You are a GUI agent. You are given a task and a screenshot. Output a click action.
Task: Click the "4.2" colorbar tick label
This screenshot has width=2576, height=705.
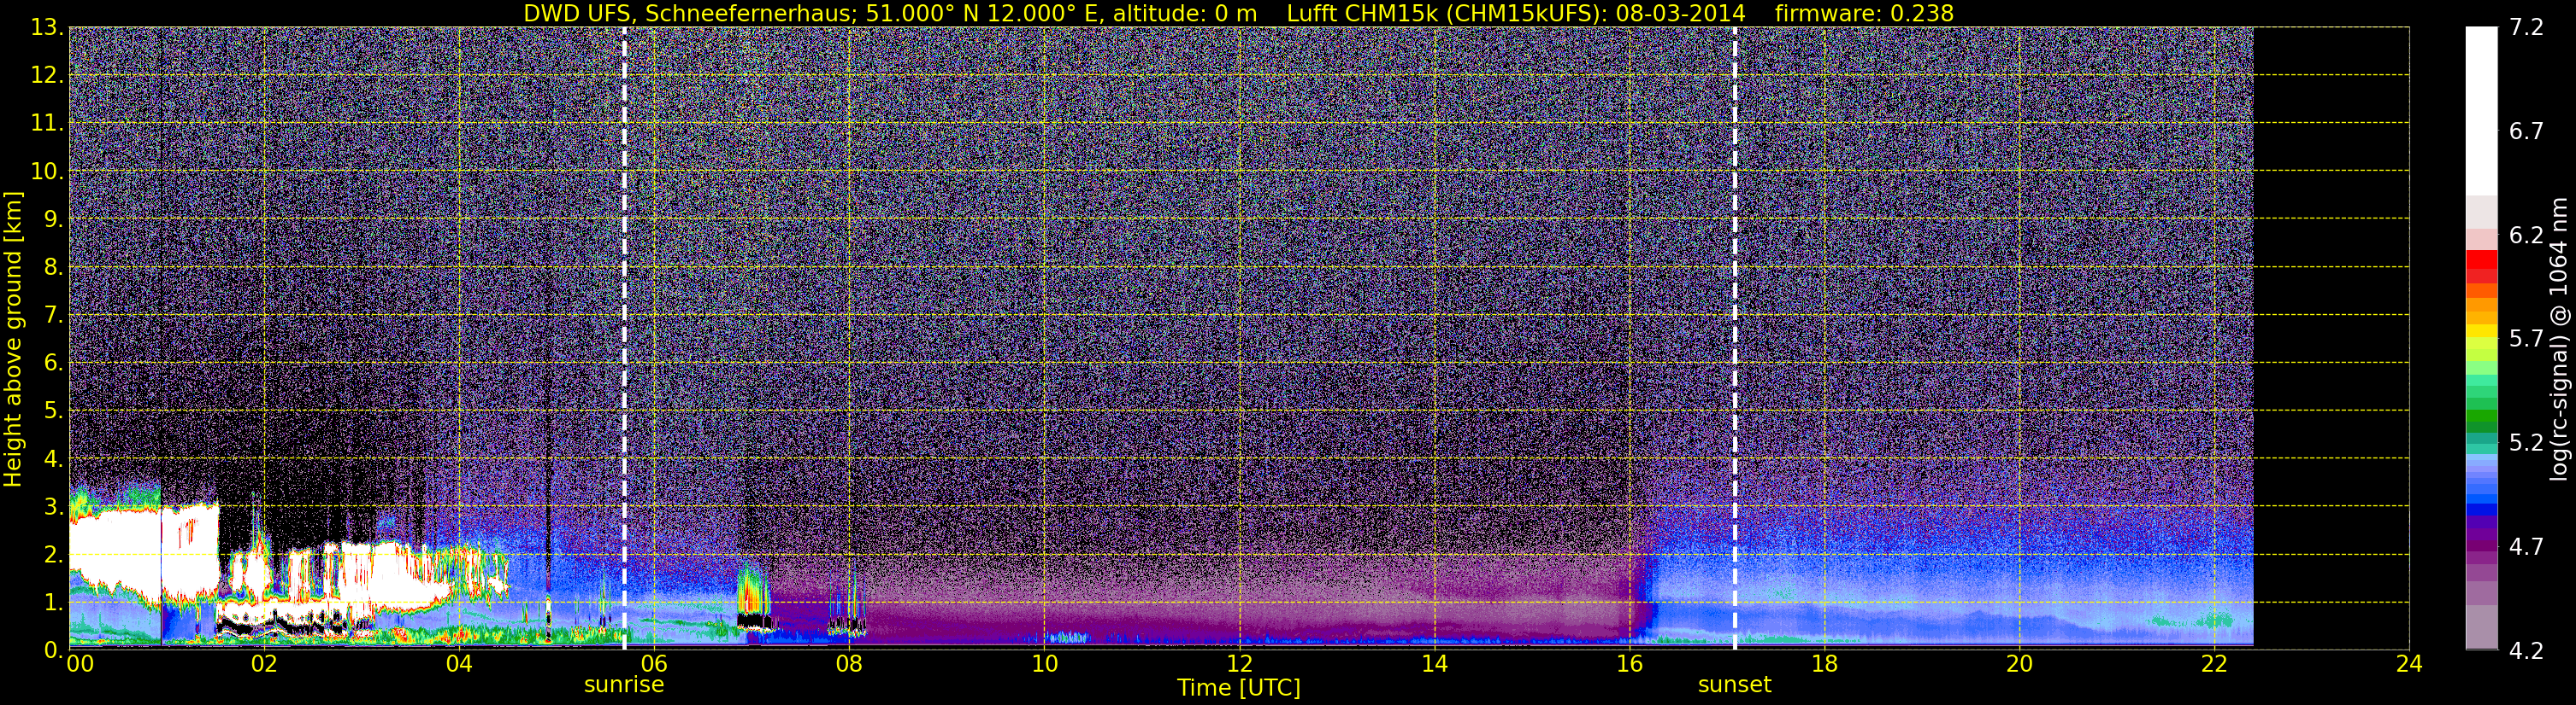pyautogui.click(x=2526, y=651)
